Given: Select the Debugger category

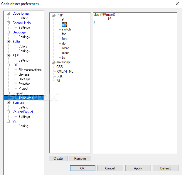Looking at the screenshot, I should [19, 32].
